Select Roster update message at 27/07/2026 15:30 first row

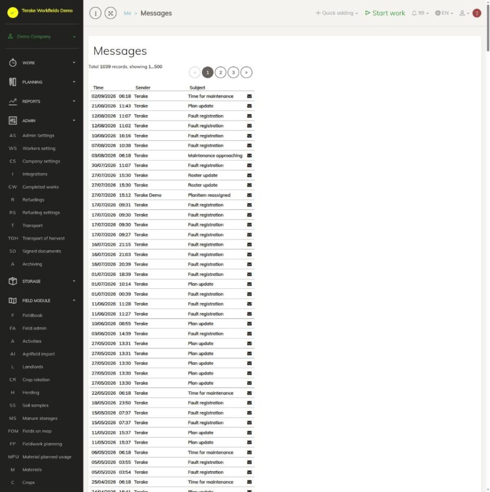pos(172,175)
